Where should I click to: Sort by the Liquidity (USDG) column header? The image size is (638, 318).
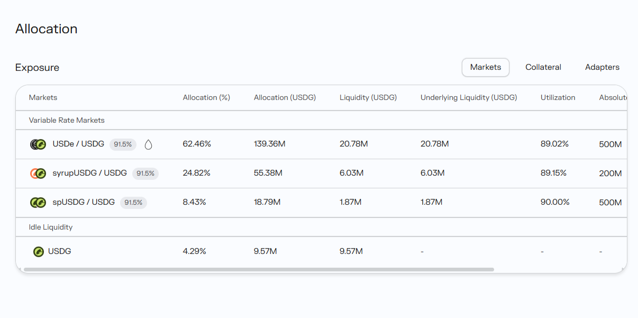pyautogui.click(x=368, y=97)
